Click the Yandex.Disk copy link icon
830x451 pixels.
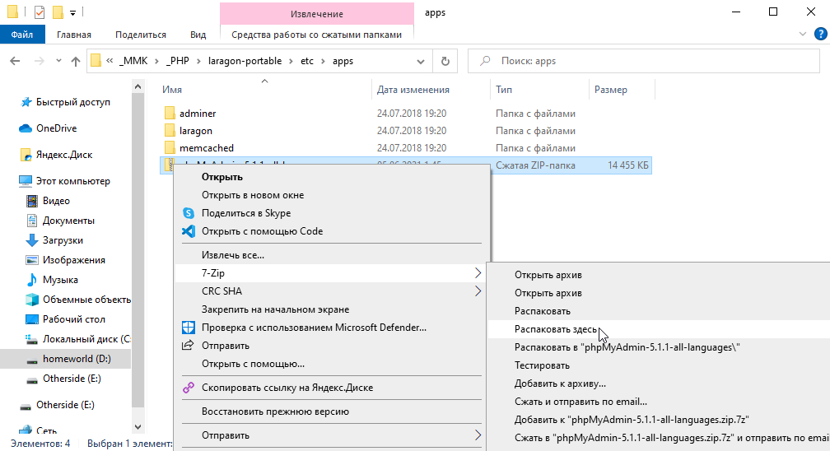pos(187,388)
